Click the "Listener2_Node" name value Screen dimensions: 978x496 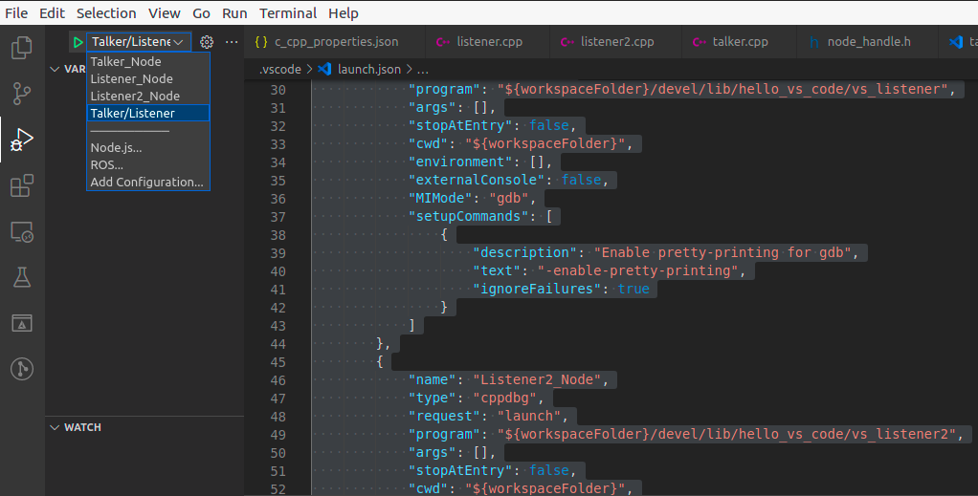pyautogui.click(x=537, y=379)
